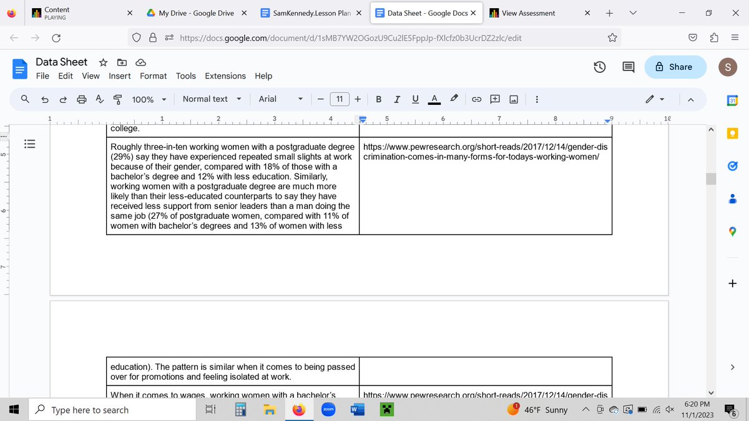Add a comment from the toolbar

click(495, 99)
